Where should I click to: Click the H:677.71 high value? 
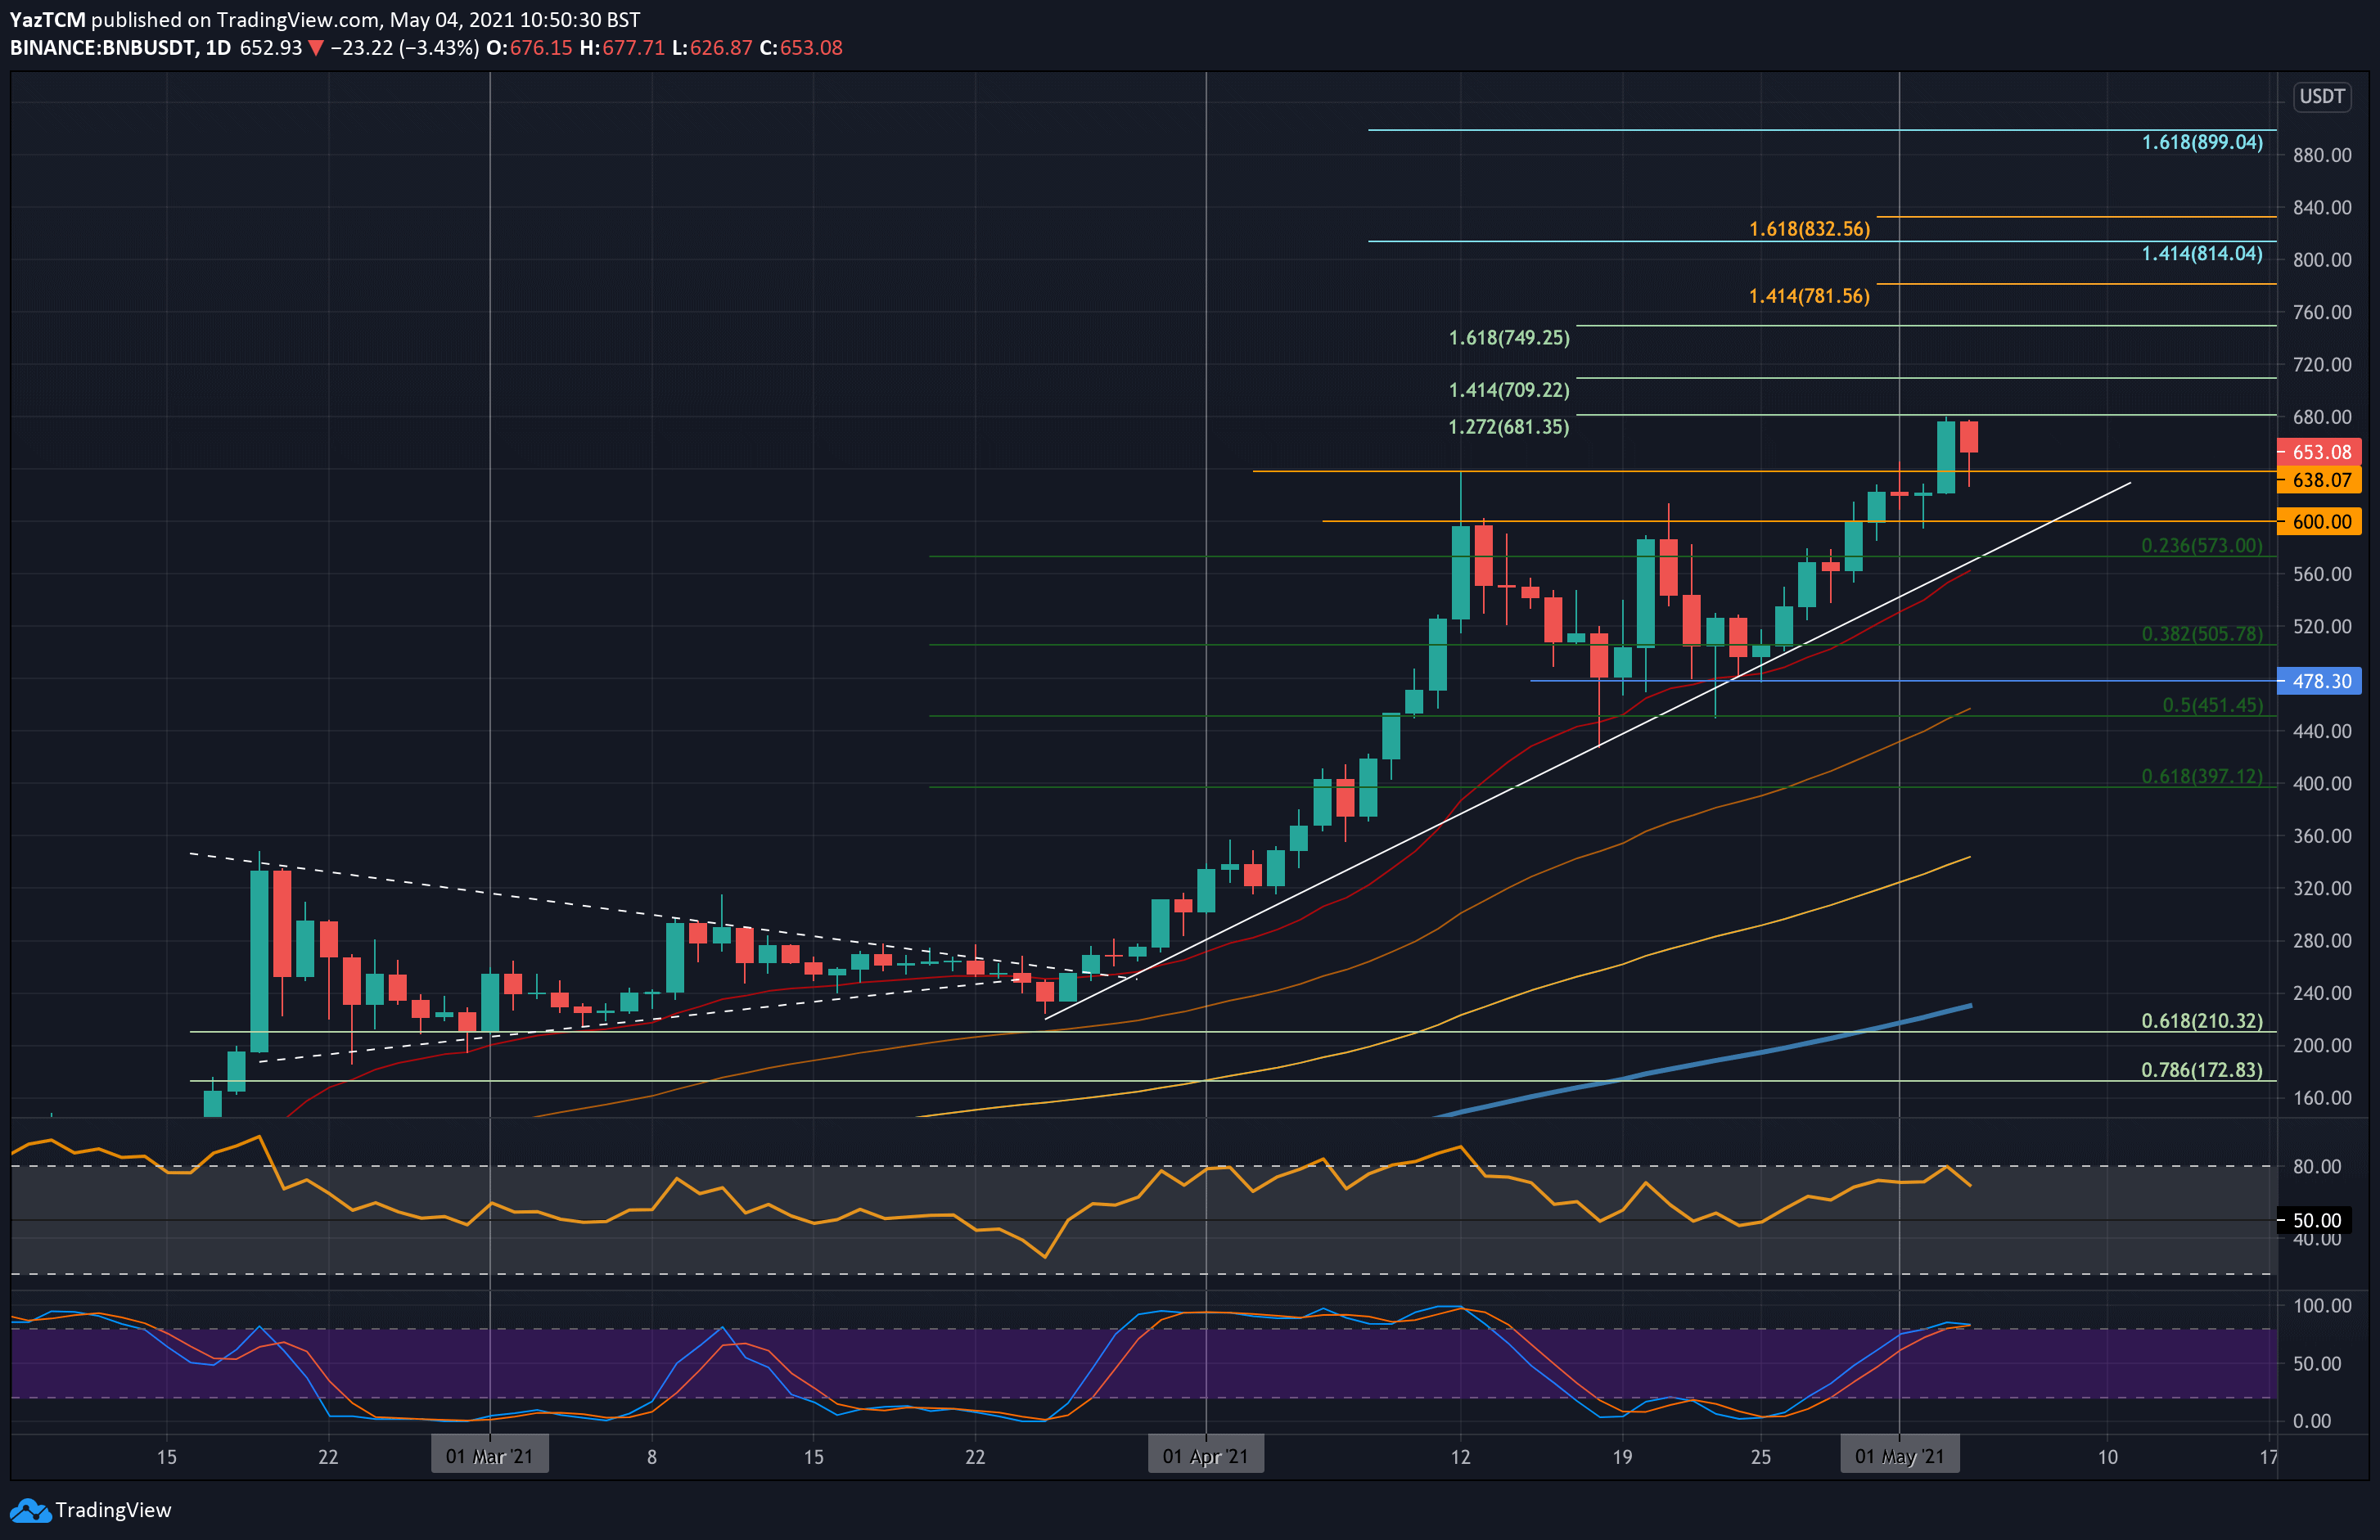622,48
